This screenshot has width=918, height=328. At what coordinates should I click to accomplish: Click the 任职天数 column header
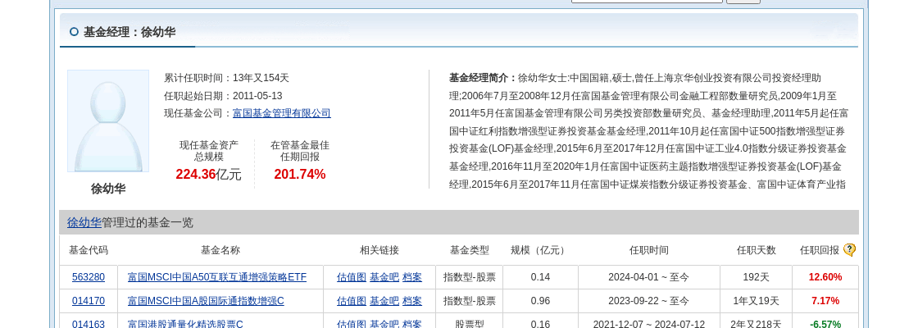pos(756,250)
